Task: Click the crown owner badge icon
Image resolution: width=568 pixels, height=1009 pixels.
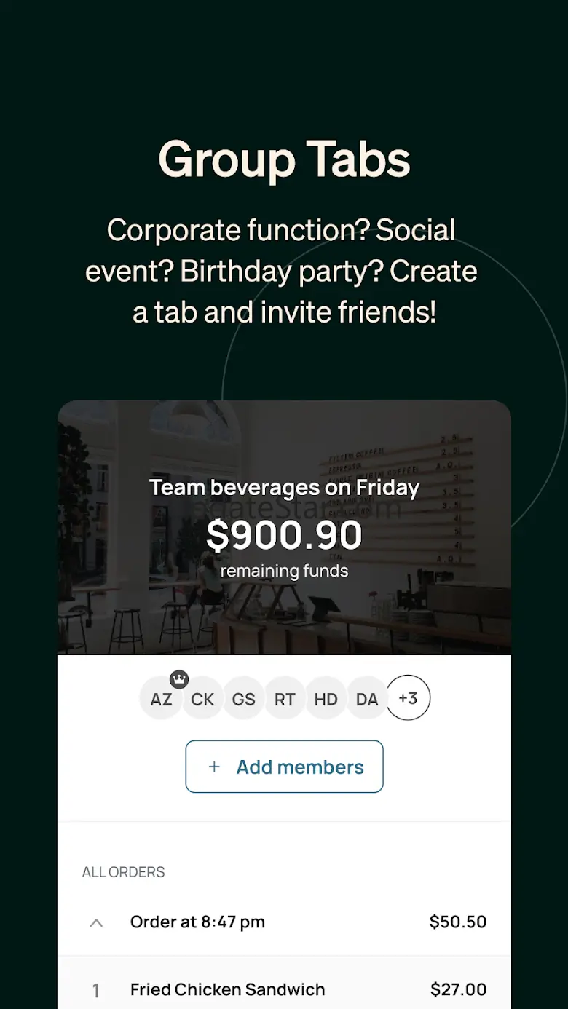Action: pos(179,679)
